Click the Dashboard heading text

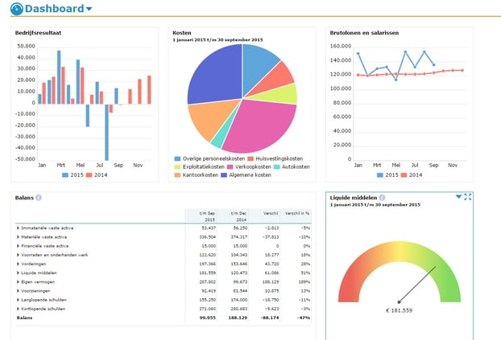point(54,9)
